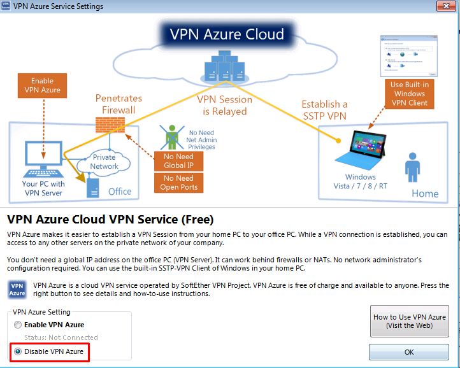Image resolution: width=460 pixels, height=368 pixels.
Task: Click the VPN Session is Relayed label
Action: click(x=225, y=105)
